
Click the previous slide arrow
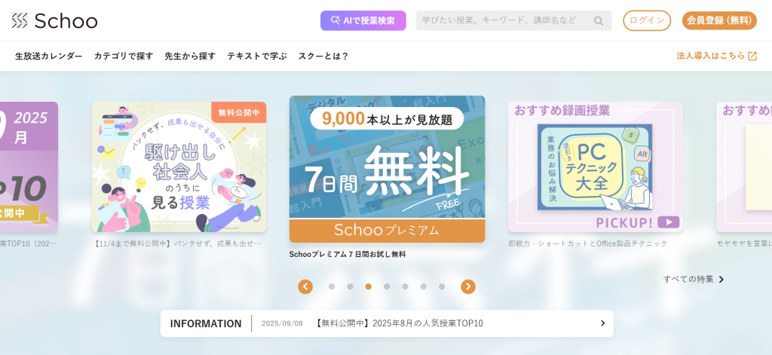pos(305,286)
